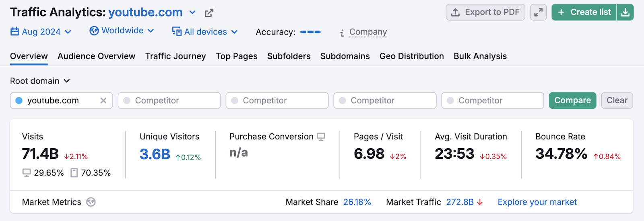Remove youtube.com with the X icon
This screenshot has width=644, height=221.
[x=103, y=100]
